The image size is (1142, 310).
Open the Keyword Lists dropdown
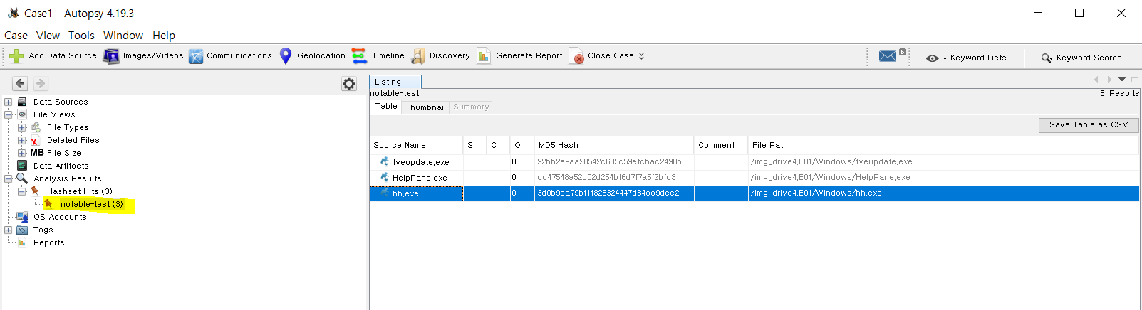(966, 58)
